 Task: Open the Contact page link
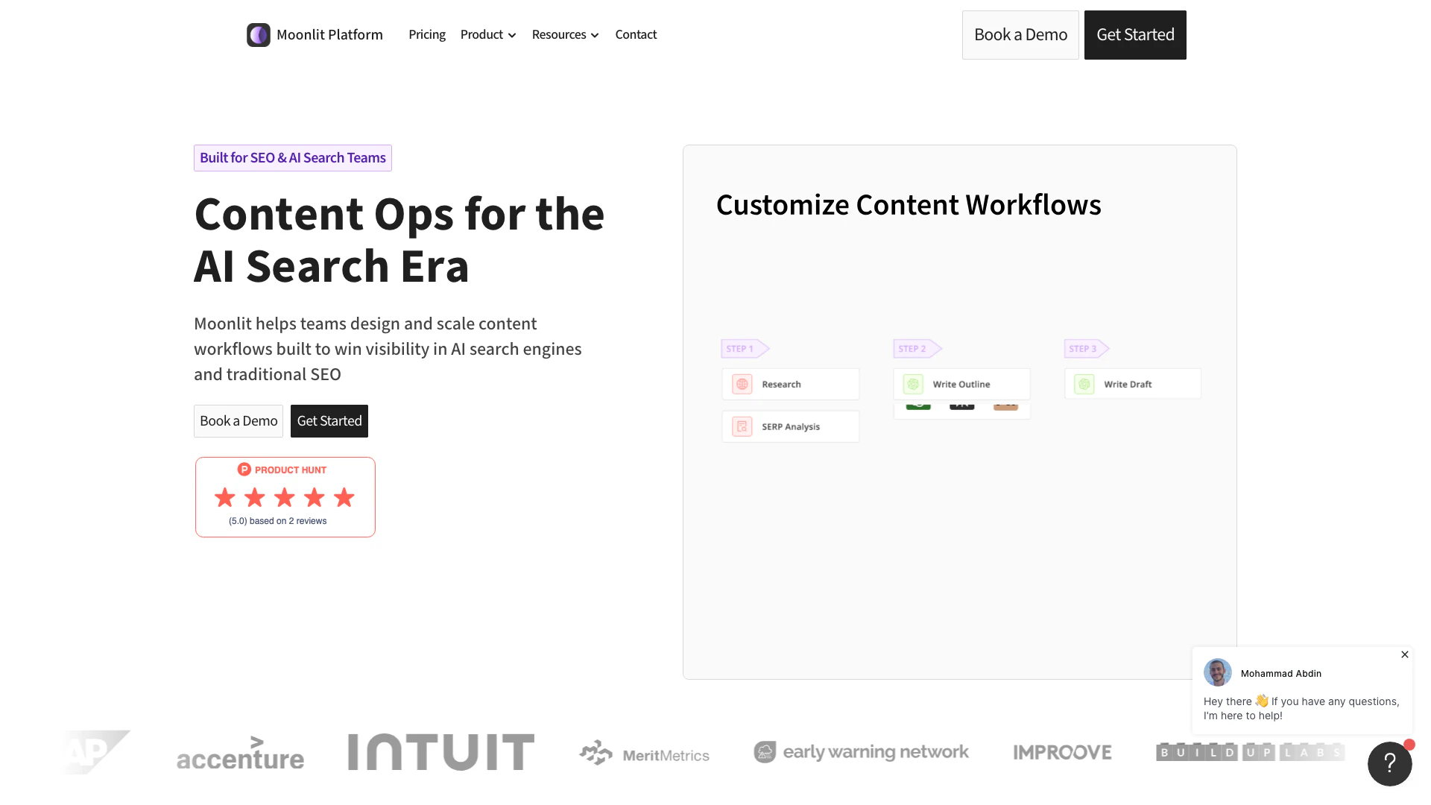[x=636, y=35]
